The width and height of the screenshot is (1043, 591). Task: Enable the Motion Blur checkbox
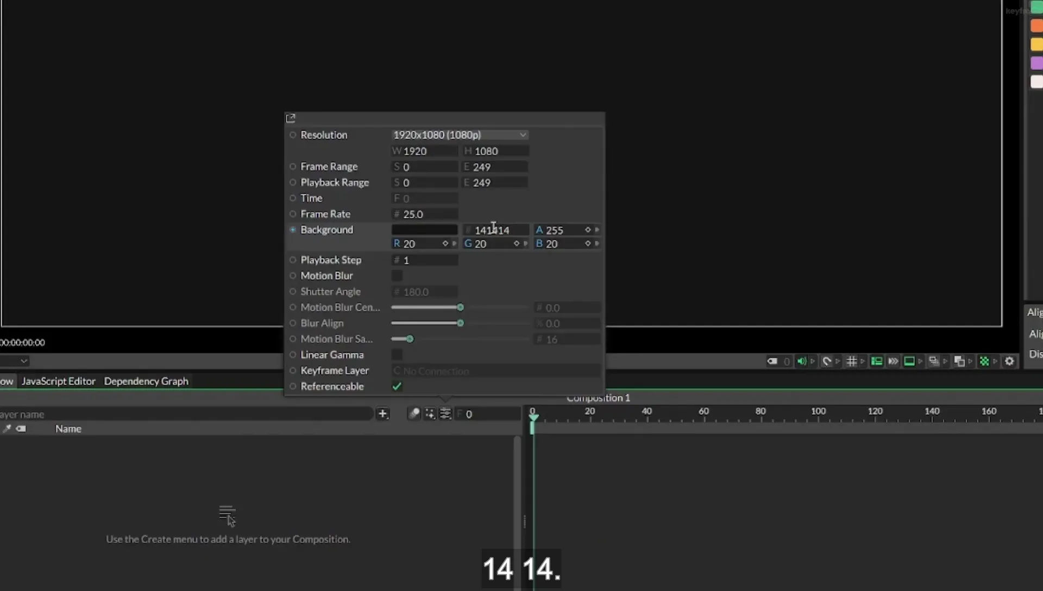point(397,276)
